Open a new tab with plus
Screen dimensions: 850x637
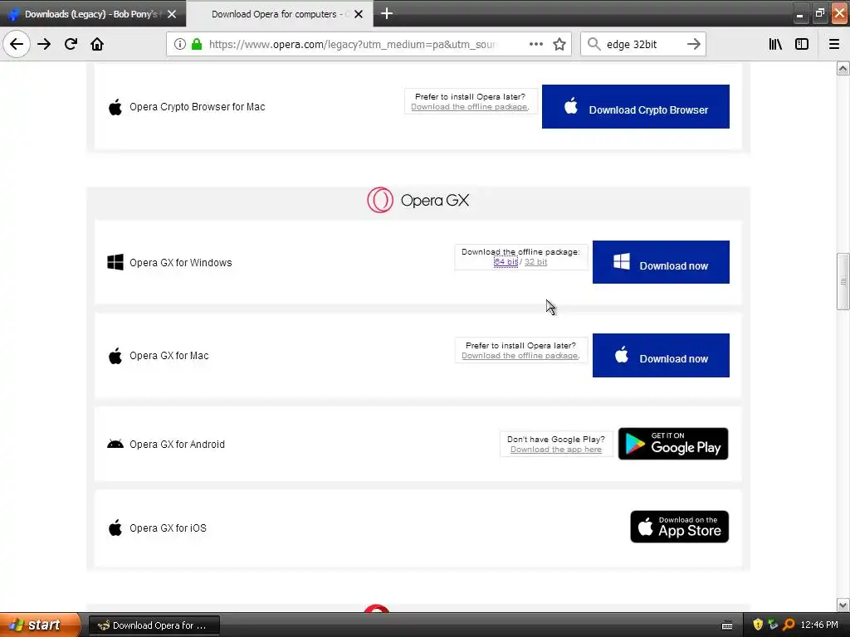tap(387, 13)
